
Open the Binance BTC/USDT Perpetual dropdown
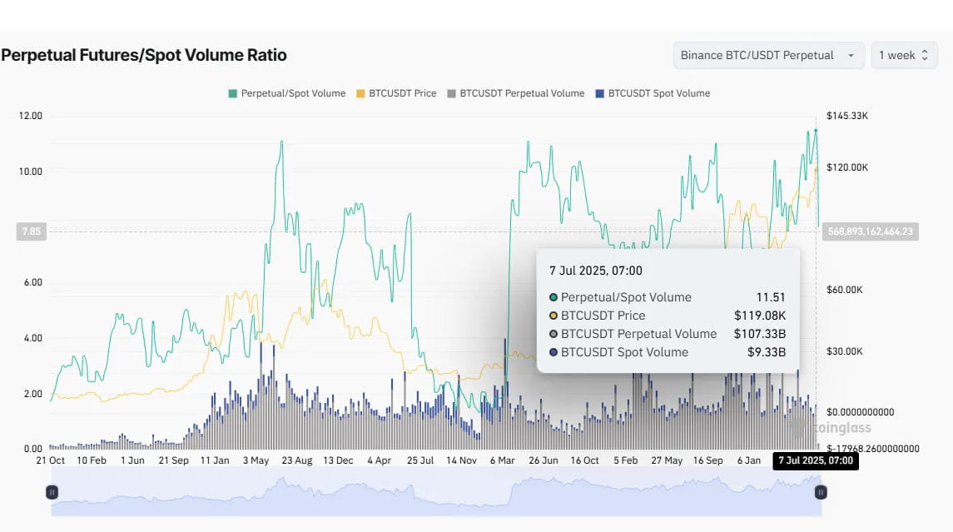click(x=768, y=55)
